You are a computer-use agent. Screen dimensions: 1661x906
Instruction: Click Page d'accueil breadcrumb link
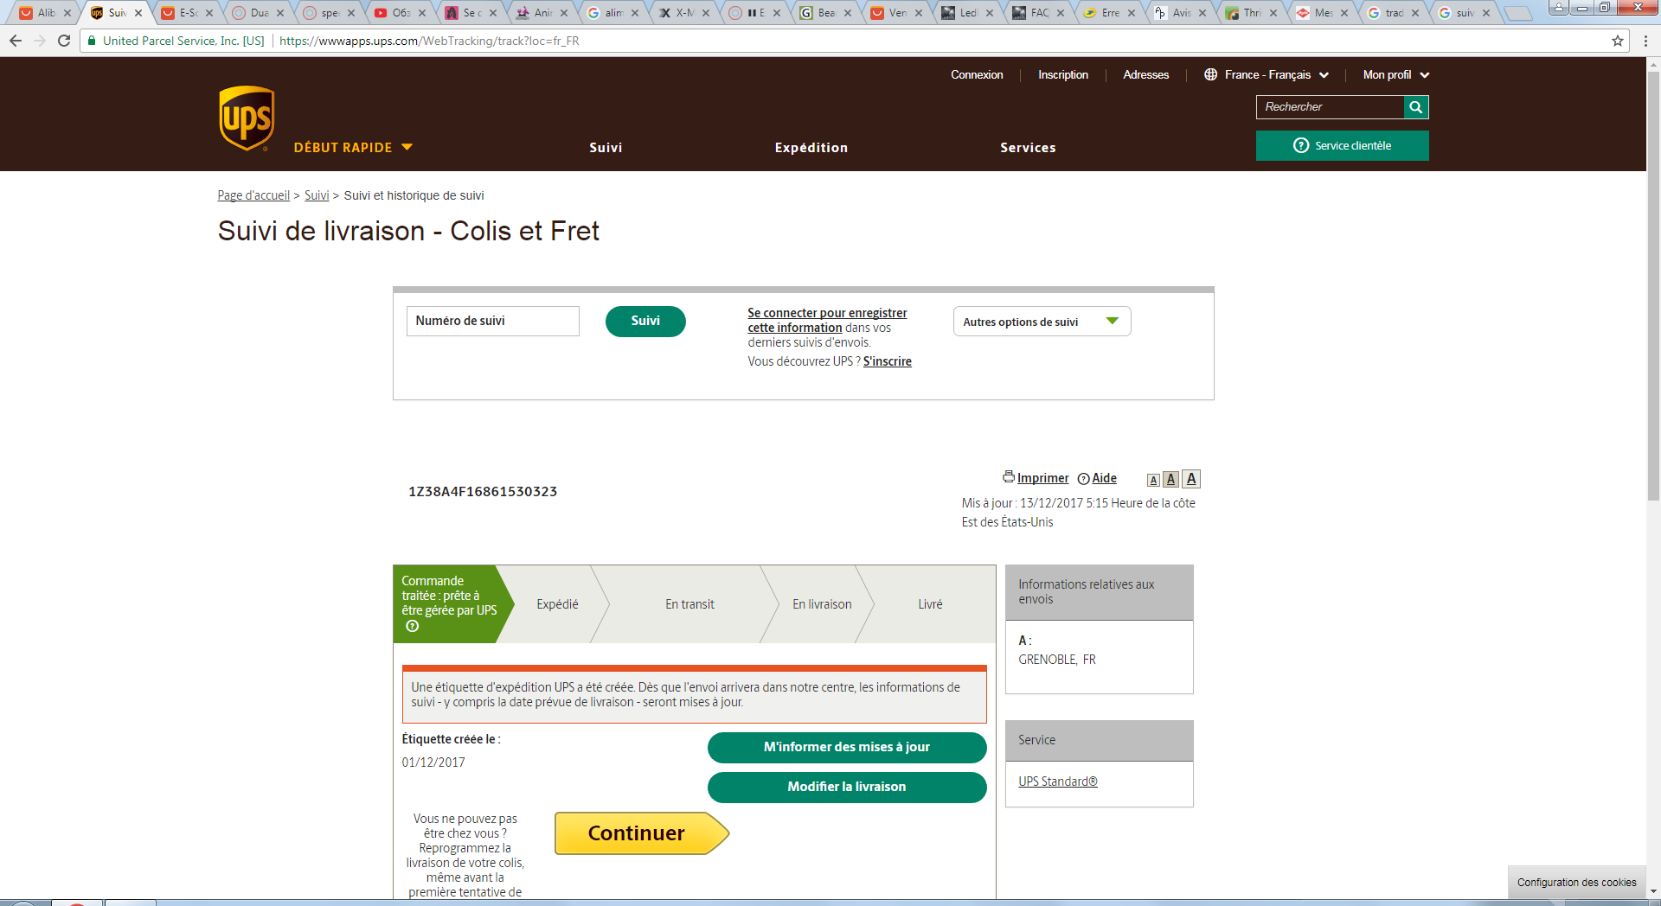253,195
